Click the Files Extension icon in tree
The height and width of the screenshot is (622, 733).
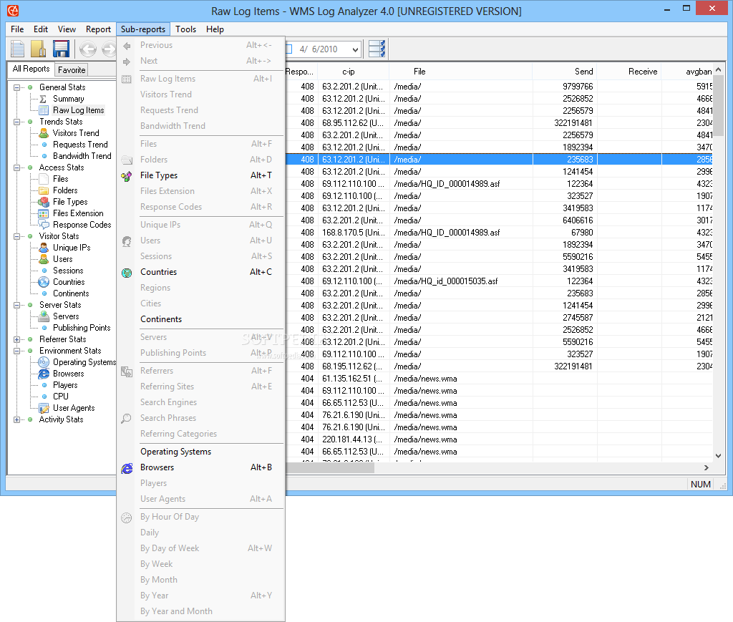[x=44, y=213]
